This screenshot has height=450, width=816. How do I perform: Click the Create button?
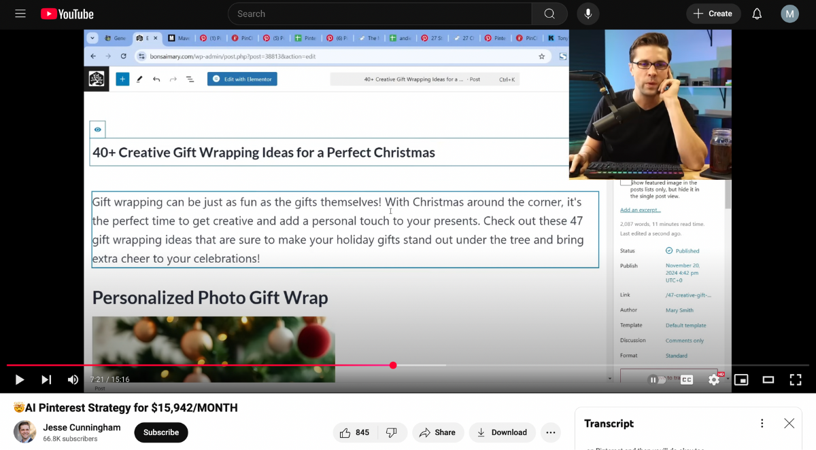713,14
